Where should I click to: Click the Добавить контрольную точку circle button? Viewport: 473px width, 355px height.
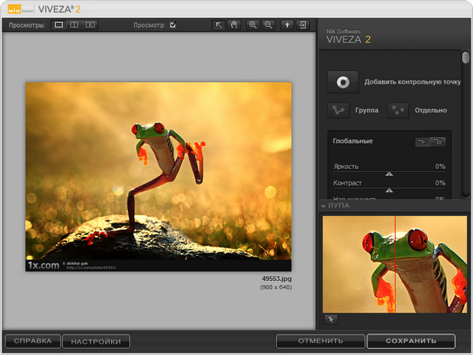point(343,82)
